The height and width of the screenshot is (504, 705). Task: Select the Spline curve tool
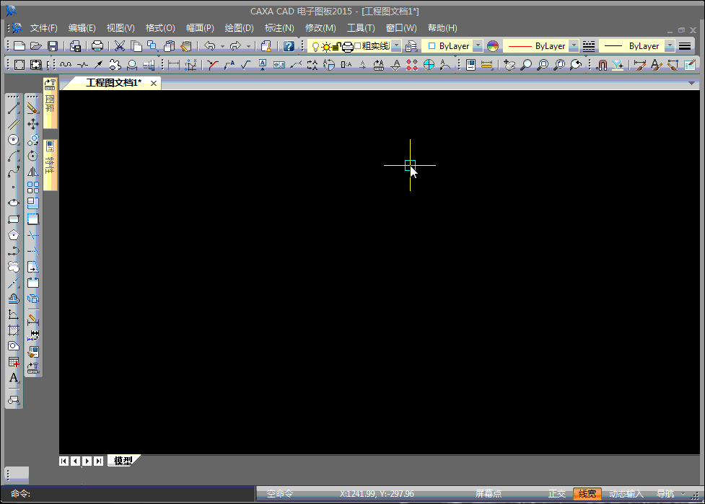(x=14, y=172)
